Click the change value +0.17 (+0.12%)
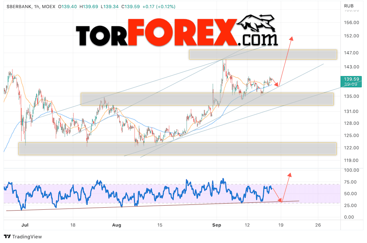The height and width of the screenshot is (243, 367). click(159, 7)
